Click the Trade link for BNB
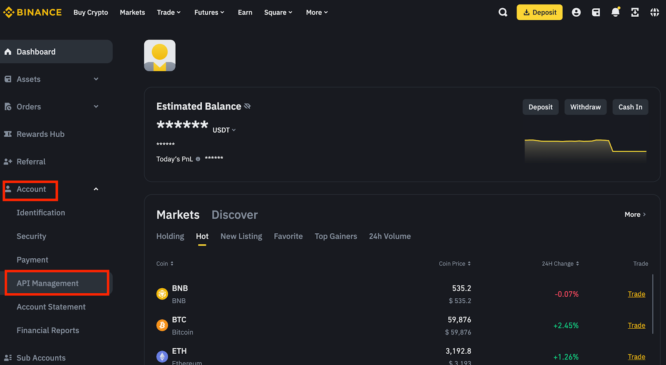 click(636, 294)
